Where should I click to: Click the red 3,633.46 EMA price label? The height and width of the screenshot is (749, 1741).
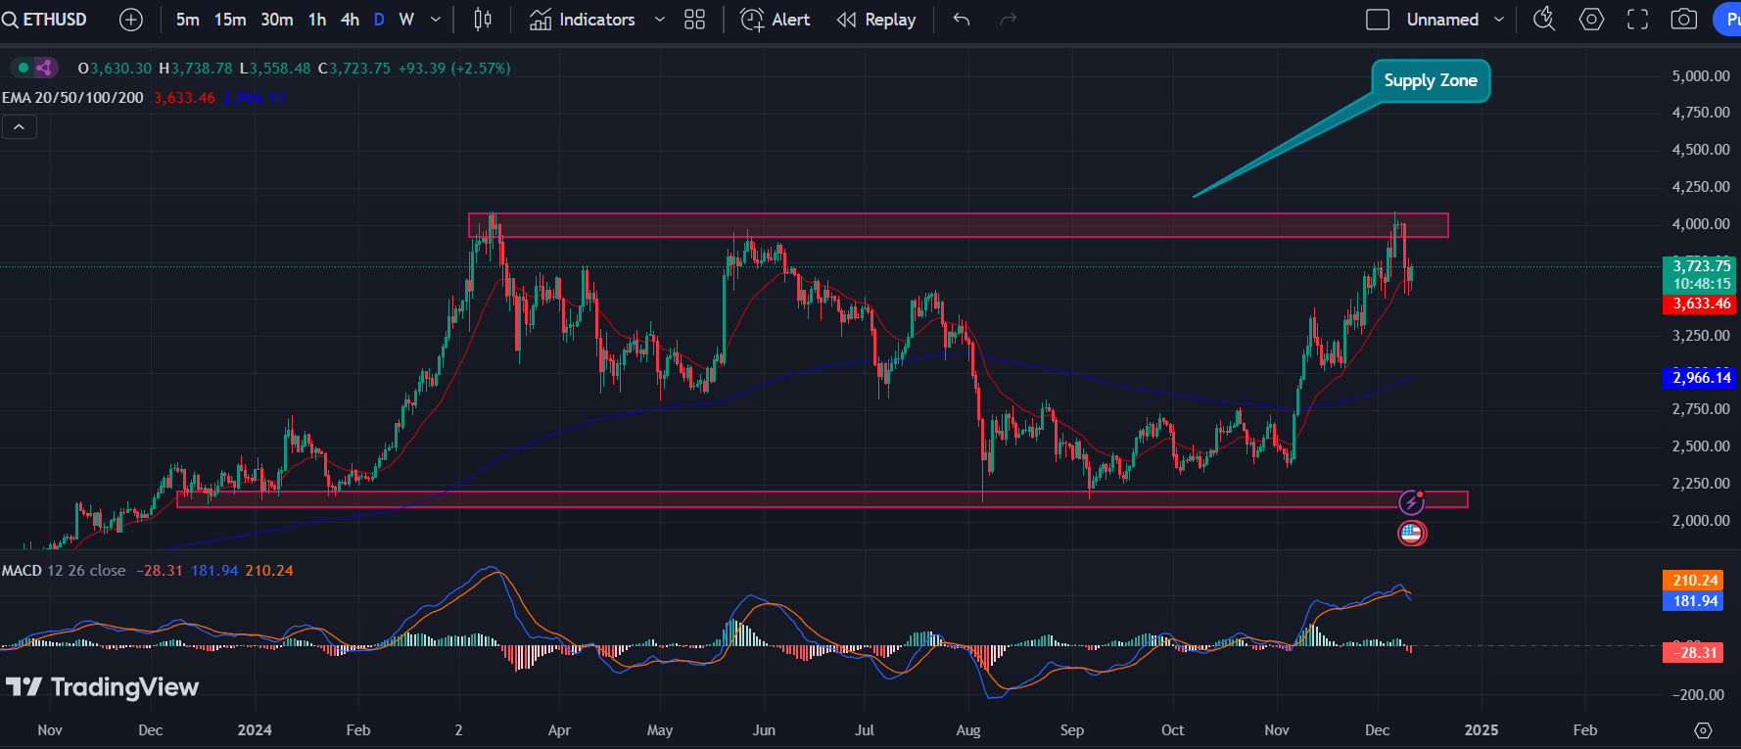pos(1701,304)
